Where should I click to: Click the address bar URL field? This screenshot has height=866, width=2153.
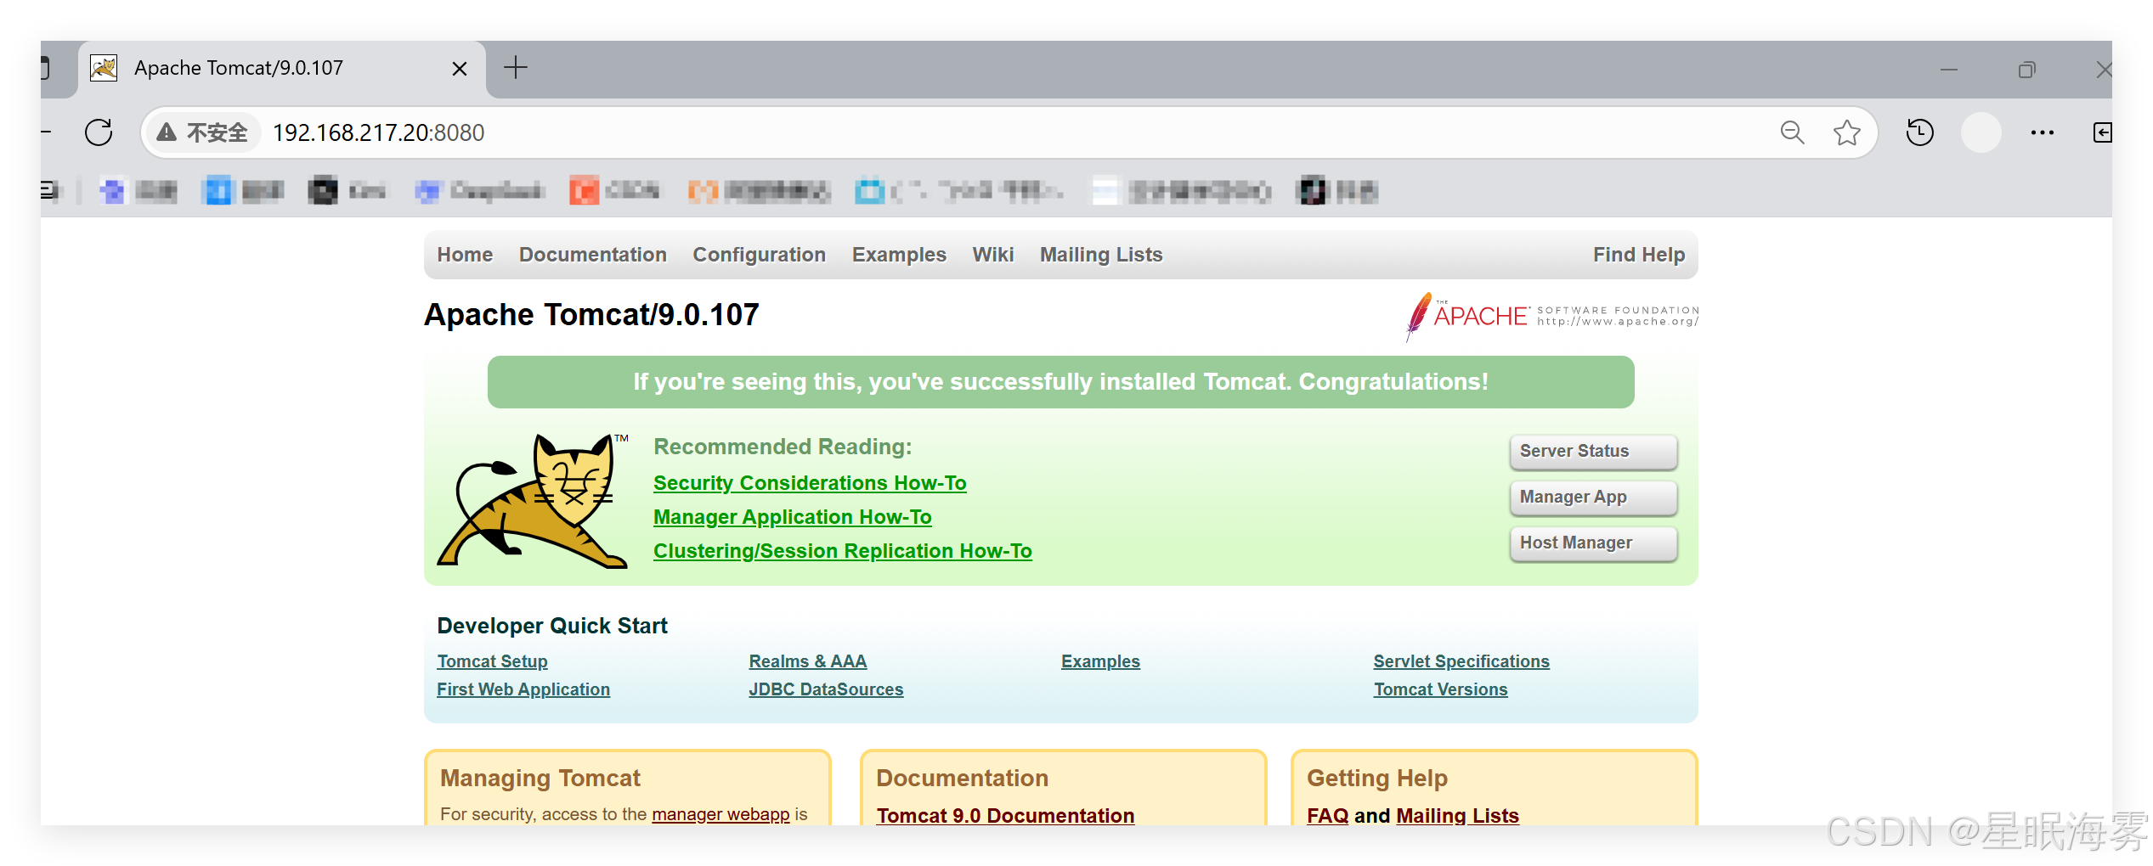click(x=1011, y=132)
